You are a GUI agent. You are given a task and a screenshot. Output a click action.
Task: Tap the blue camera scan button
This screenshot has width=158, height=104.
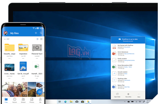coord(40,92)
